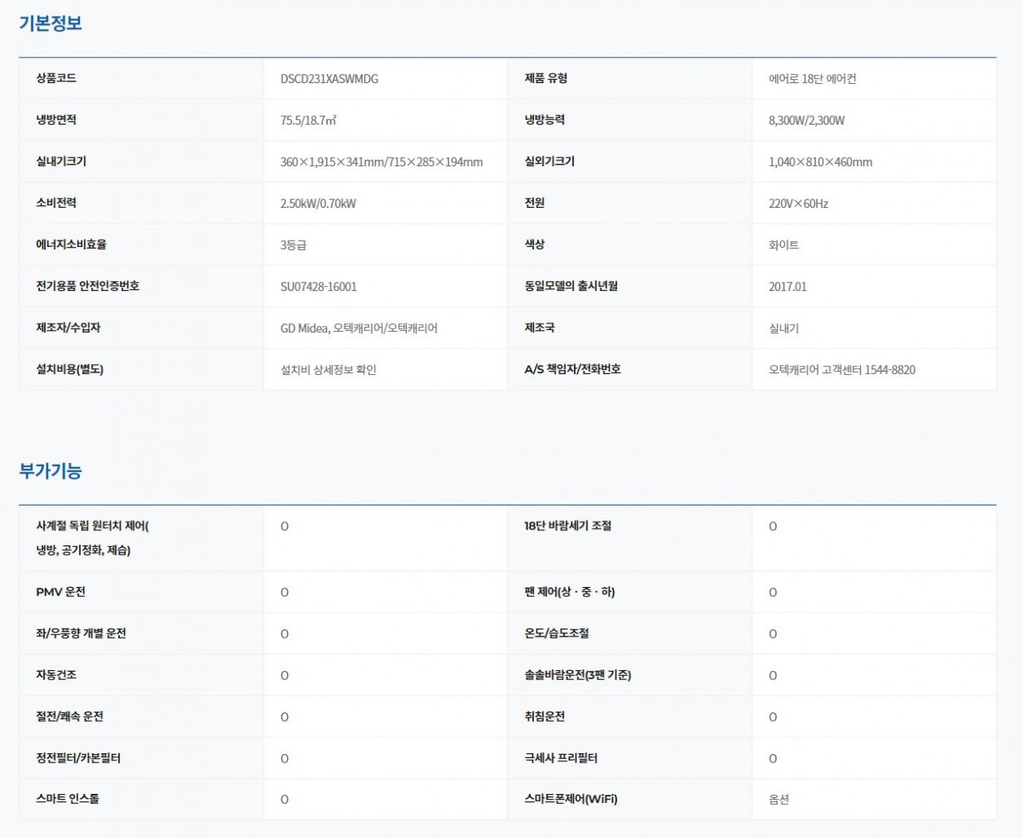Click the 설치비 상세정보 확인 text
The image size is (1023, 838).
[329, 370]
